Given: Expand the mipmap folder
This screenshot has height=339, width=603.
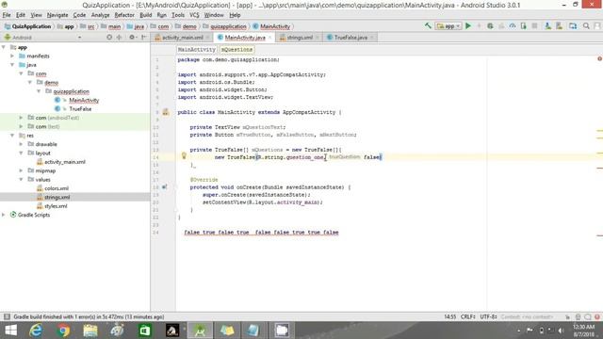Looking at the screenshot, I should 21,170.
